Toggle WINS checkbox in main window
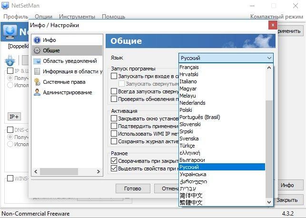The width and height of the screenshot is (306, 218). 10,178
